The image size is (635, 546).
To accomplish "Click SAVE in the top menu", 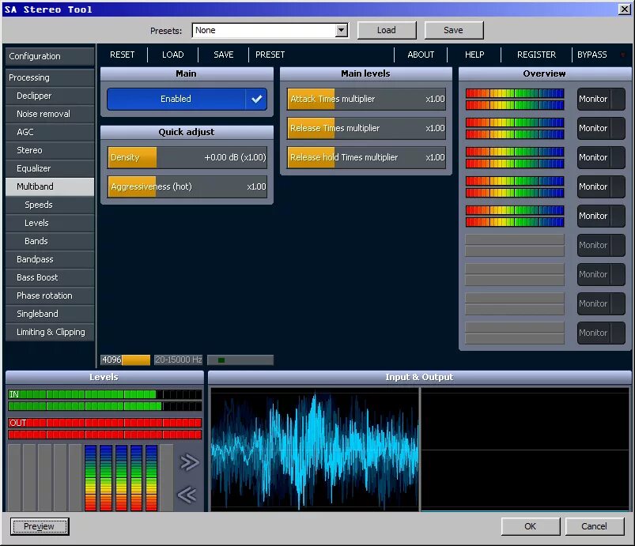I will [224, 55].
